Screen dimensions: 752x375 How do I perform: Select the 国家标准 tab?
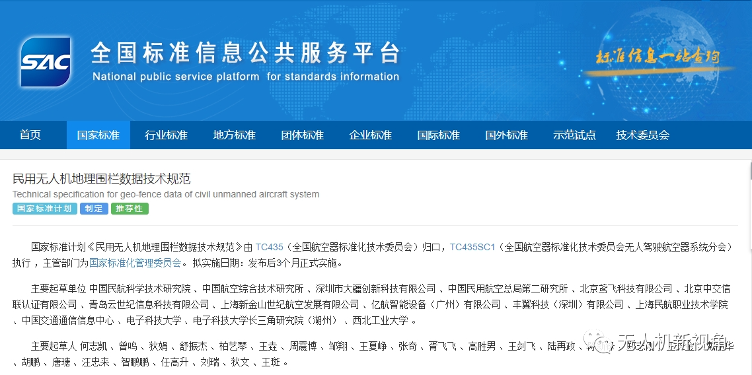[x=98, y=135]
